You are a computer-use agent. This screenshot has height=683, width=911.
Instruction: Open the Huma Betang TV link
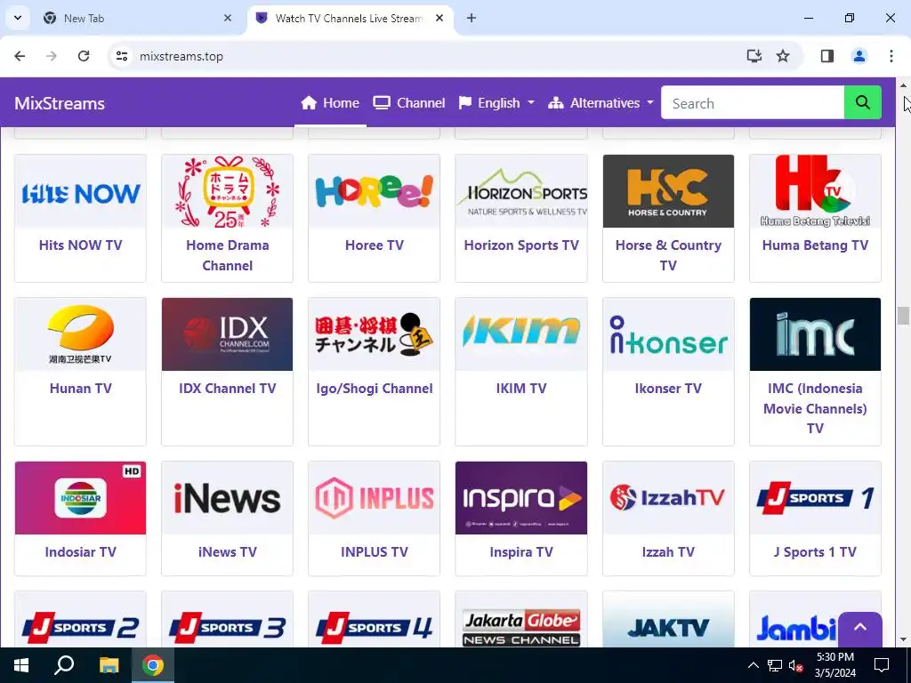(815, 245)
